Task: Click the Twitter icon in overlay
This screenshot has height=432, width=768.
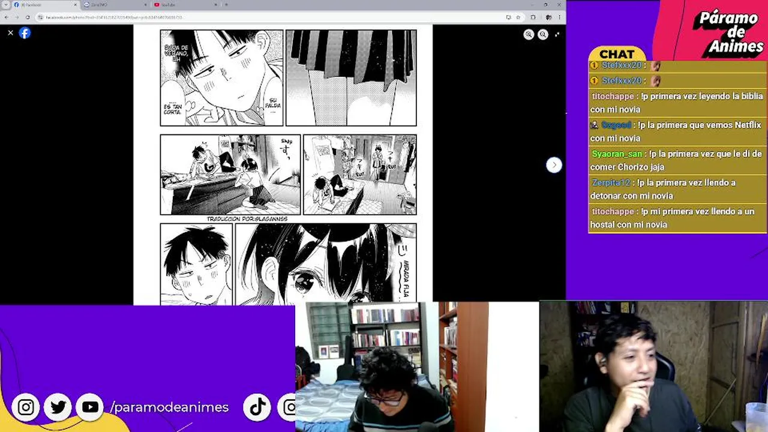Action: [x=58, y=407]
